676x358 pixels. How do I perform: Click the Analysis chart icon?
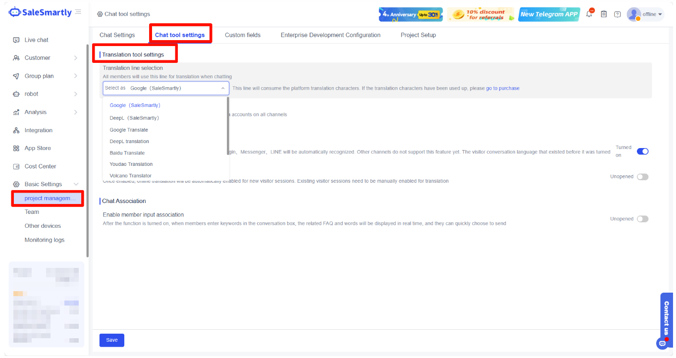(x=16, y=112)
